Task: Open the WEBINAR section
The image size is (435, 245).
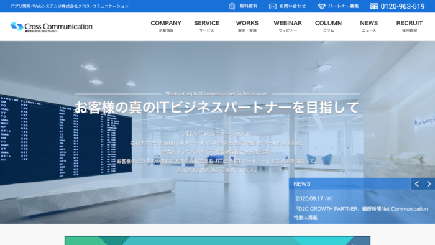Action: point(288,27)
